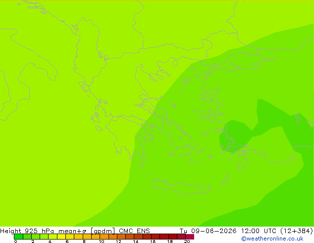Image resolution: width=314 pixels, height=243 pixels.
Task: Select the legend swatch starting at 18
Action: pos(173,237)
